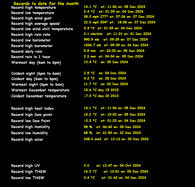
Task: Click the 'Record high average speed' label
Action: coord(35,24)
